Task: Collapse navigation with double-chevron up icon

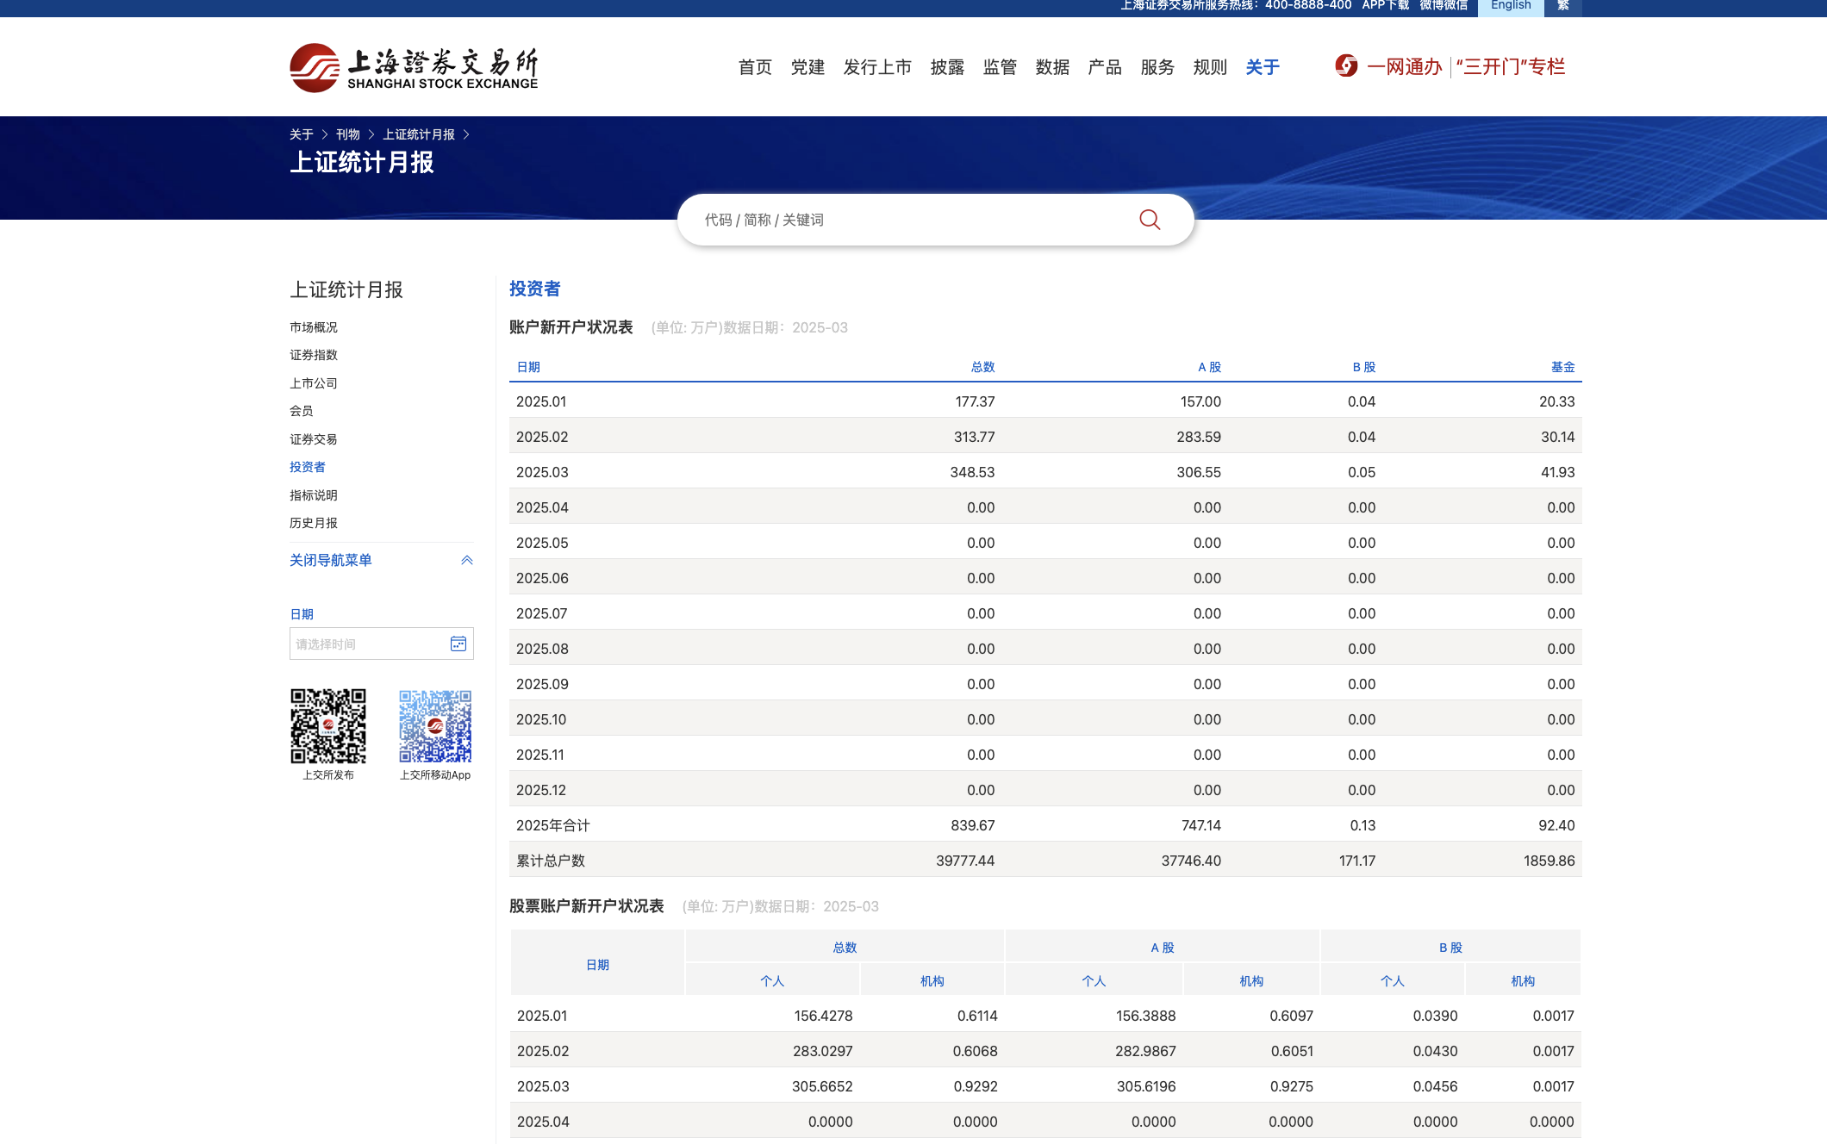Action: pyautogui.click(x=467, y=560)
